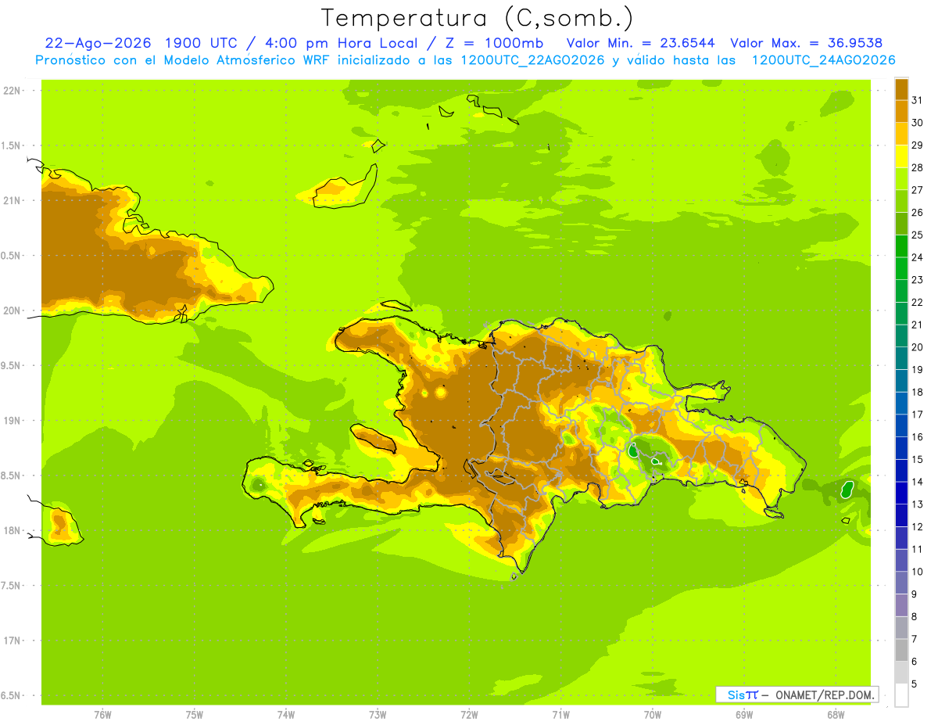Click the "ONAMET/REP.DOM." credit label
The width and height of the screenshot is (938, 725).
824,694
